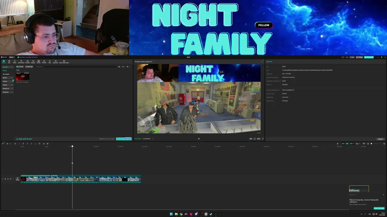The height and width of the screenshot is (217, 387).
Task: Open the Windows Start menu
Action: click(x=171, y=214)
